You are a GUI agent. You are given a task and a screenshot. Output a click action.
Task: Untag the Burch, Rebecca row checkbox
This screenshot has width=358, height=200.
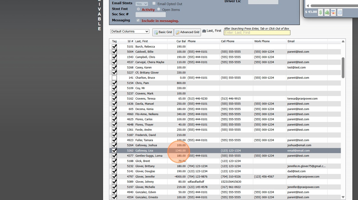(x=114, y=47)
